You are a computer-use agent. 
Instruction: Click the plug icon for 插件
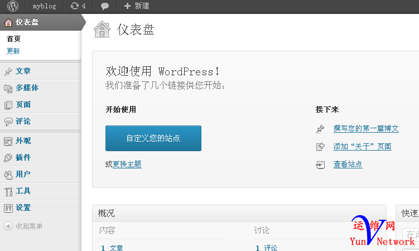pos(8,158)
